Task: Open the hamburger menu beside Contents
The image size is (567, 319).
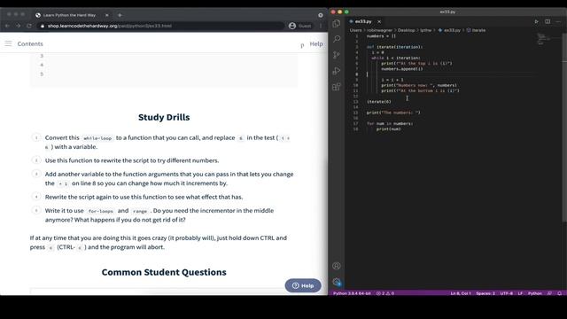Action: click(x=8, y=43)
